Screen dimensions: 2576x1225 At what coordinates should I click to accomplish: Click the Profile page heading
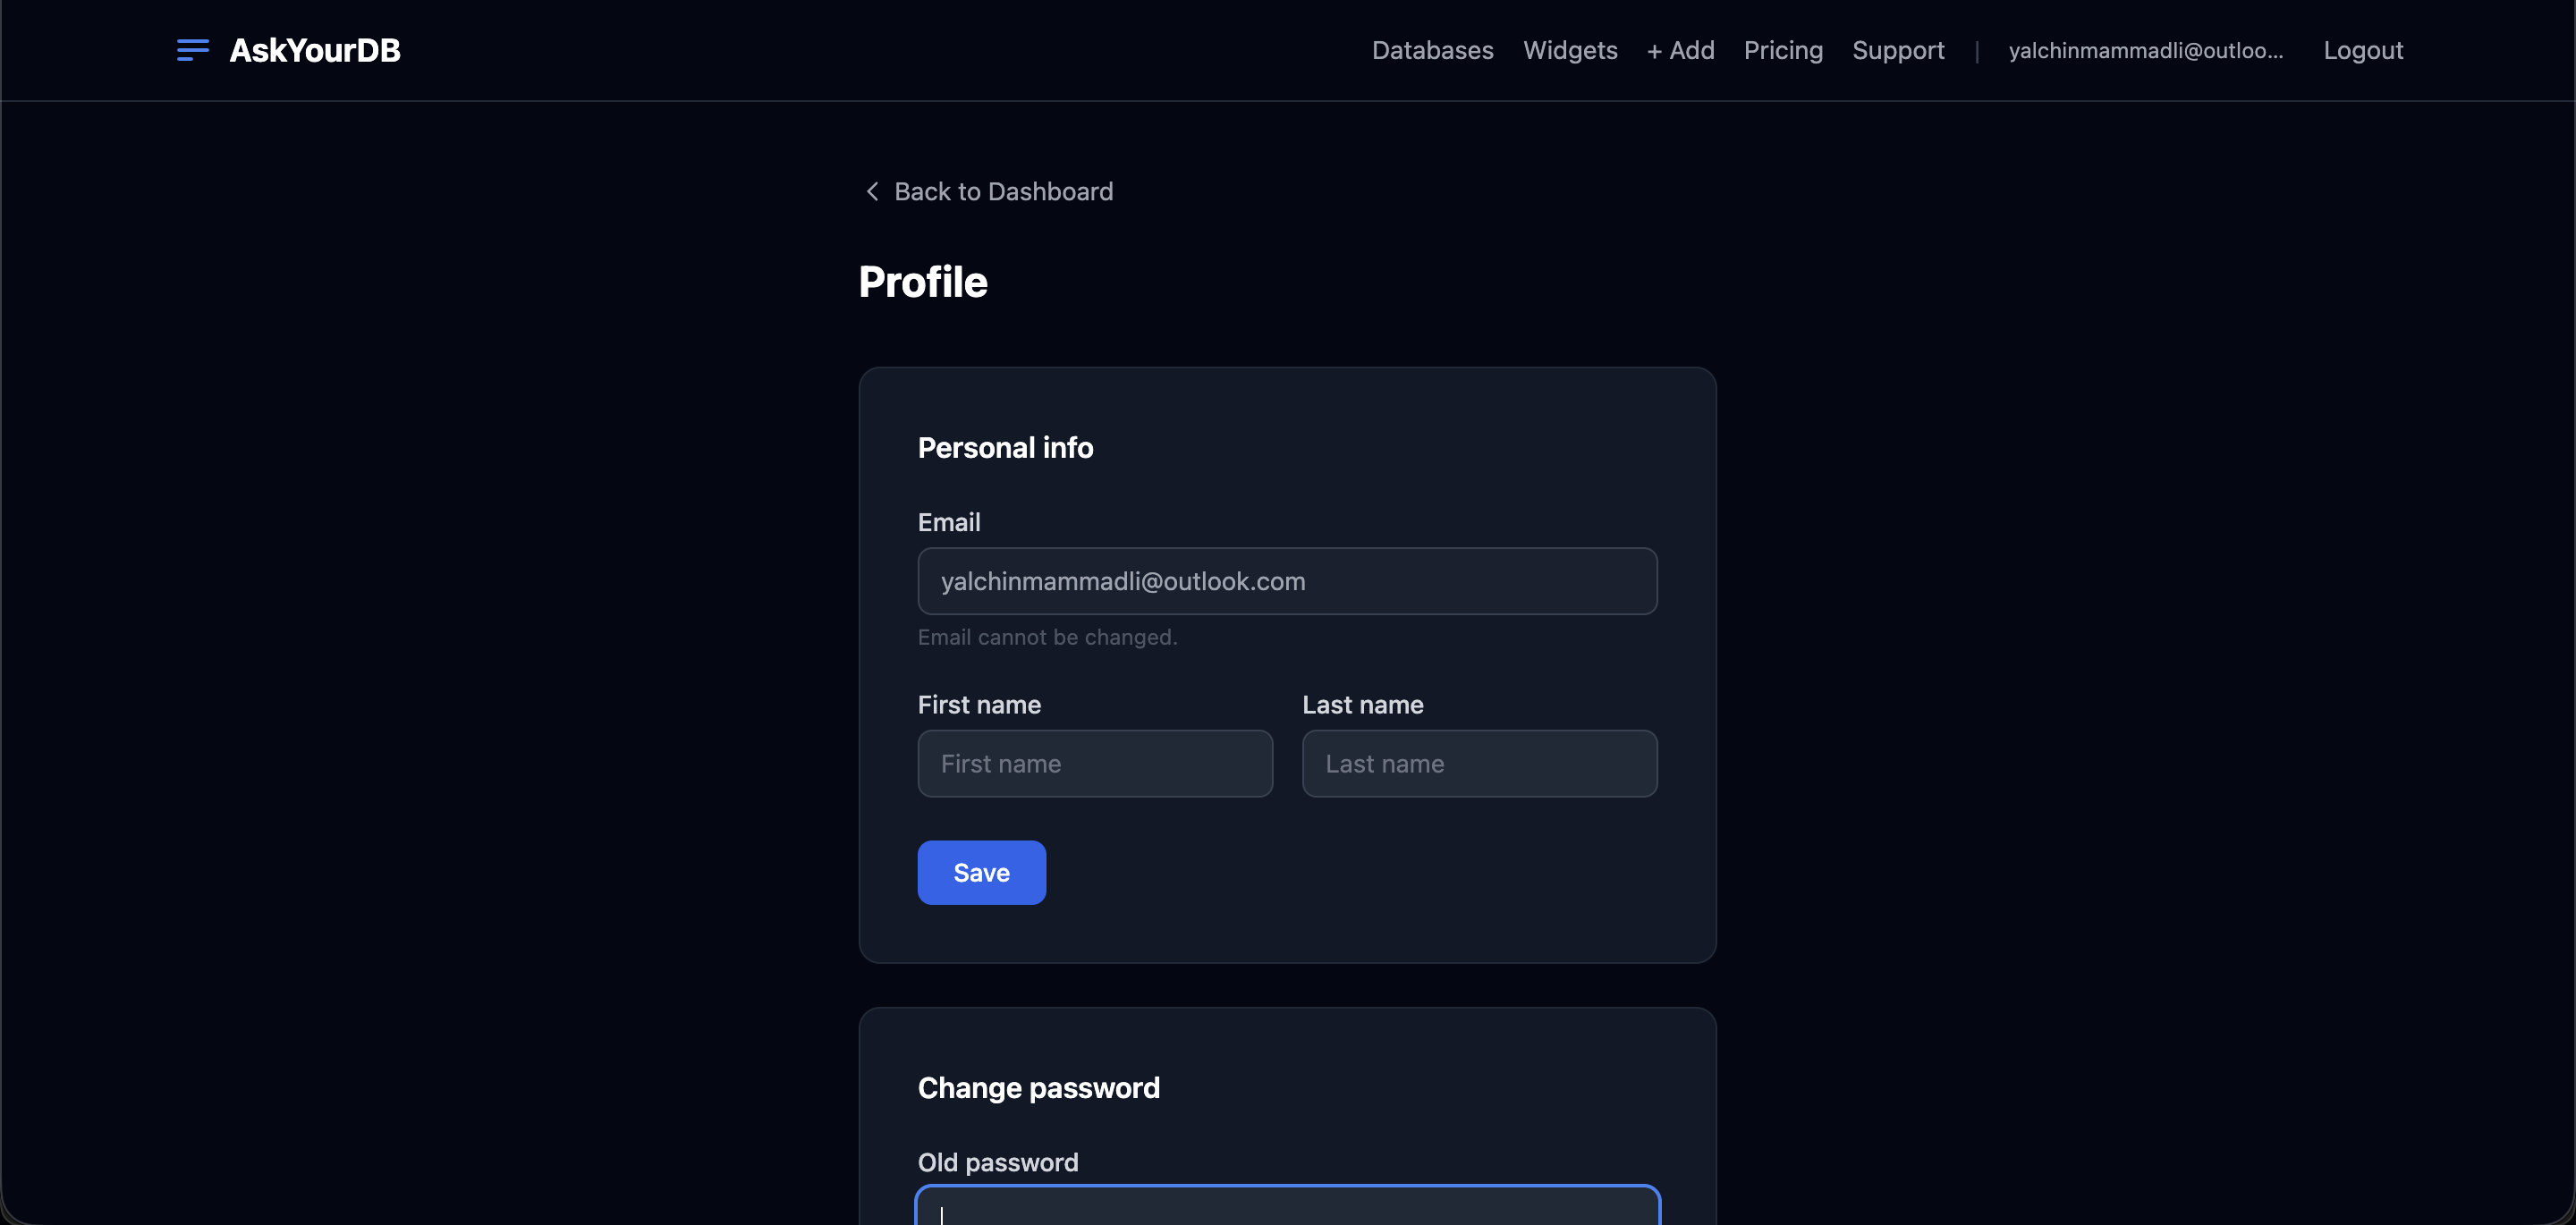(922, 282)
